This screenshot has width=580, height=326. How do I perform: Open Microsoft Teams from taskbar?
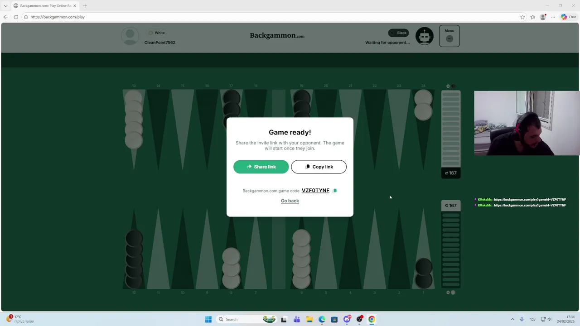297,319
